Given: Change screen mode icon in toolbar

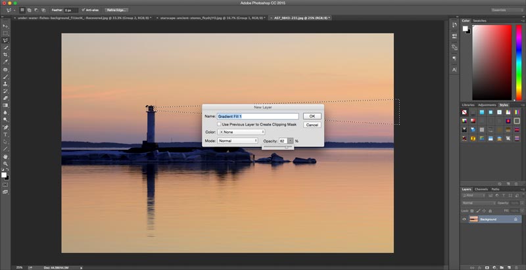Looking at the screenshot, I should [5, 192].
